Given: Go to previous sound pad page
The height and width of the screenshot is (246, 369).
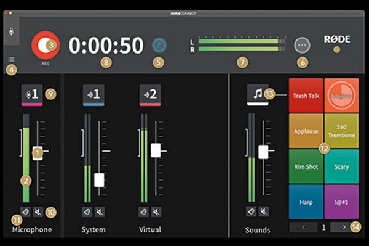Looking at the screenshot, I should [304, 228].
